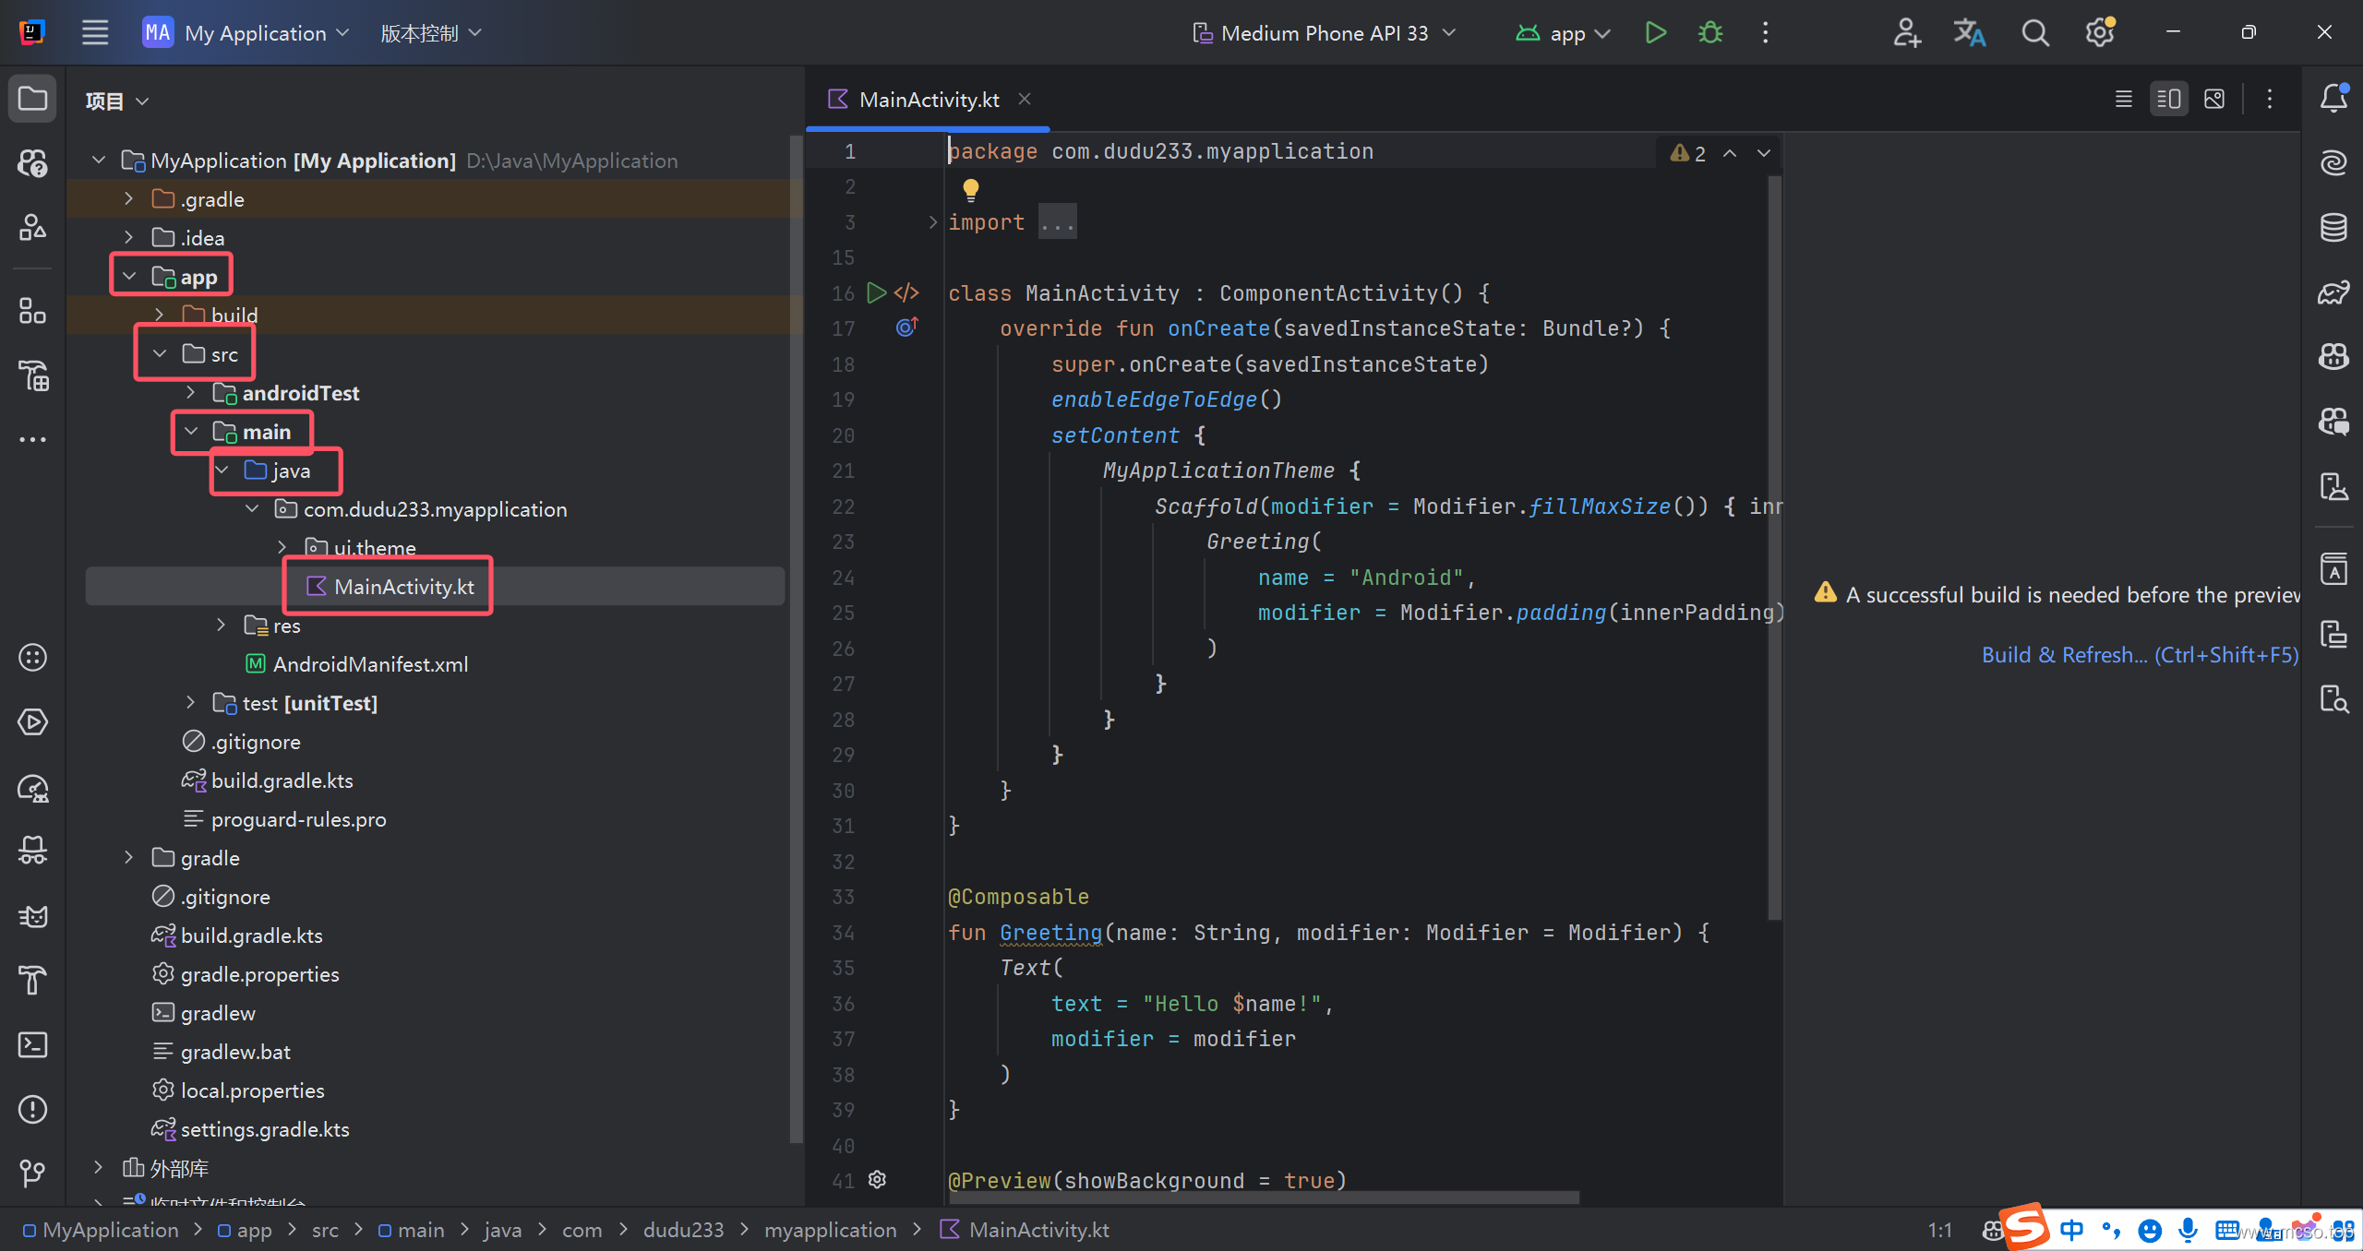Jump to previous highlighted error arrow
The height and width of the screenshot is (1251, 2363).
click(1730, 153)
